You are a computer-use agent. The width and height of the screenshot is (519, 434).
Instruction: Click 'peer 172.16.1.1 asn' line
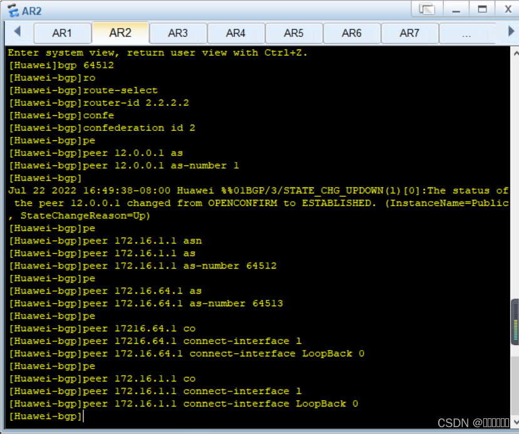[105, 241]
